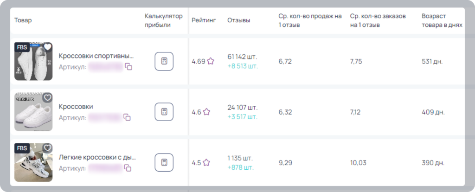475x192 pixels.
Task: Open FBS patterned sneakers thumbnail
Action: tap(33, 163)
